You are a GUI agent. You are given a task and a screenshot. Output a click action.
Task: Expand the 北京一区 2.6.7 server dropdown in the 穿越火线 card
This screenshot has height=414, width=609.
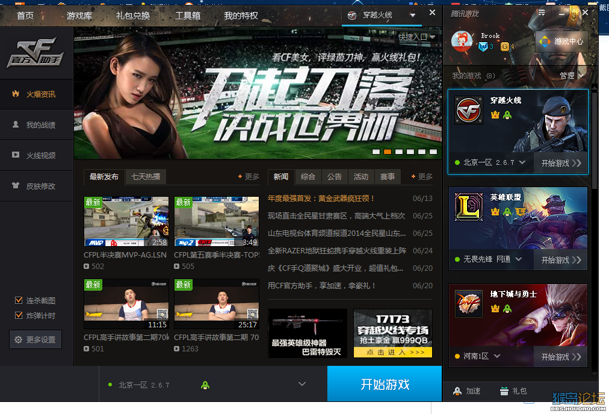(522, 162)
